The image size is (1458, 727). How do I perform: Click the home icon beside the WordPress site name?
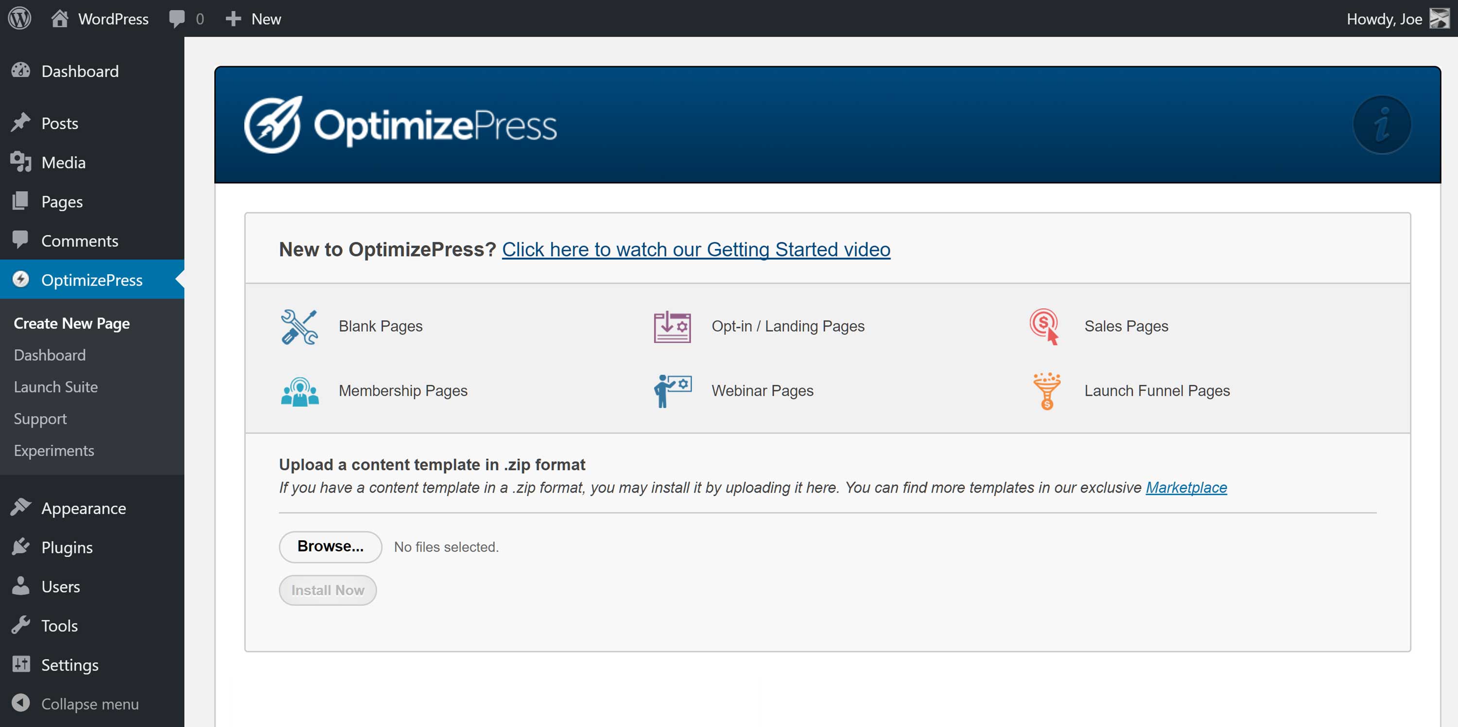pos(60,18)
